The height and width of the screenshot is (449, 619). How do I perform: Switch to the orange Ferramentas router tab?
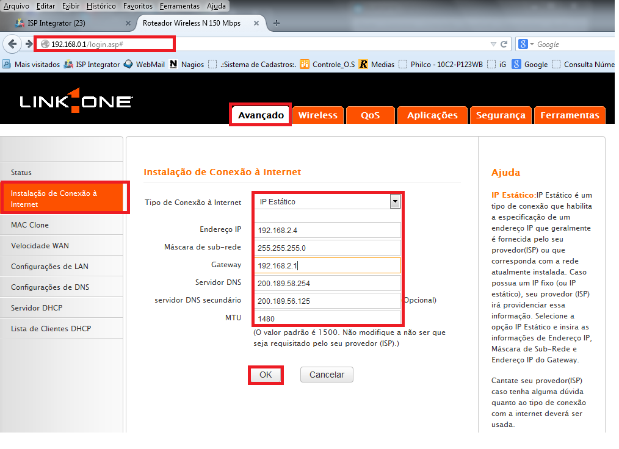click(570, 115)
